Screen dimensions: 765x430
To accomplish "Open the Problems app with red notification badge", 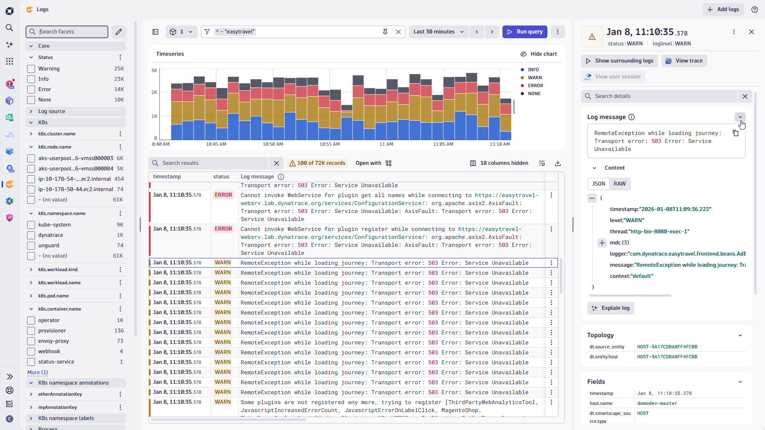I will 10,84.
